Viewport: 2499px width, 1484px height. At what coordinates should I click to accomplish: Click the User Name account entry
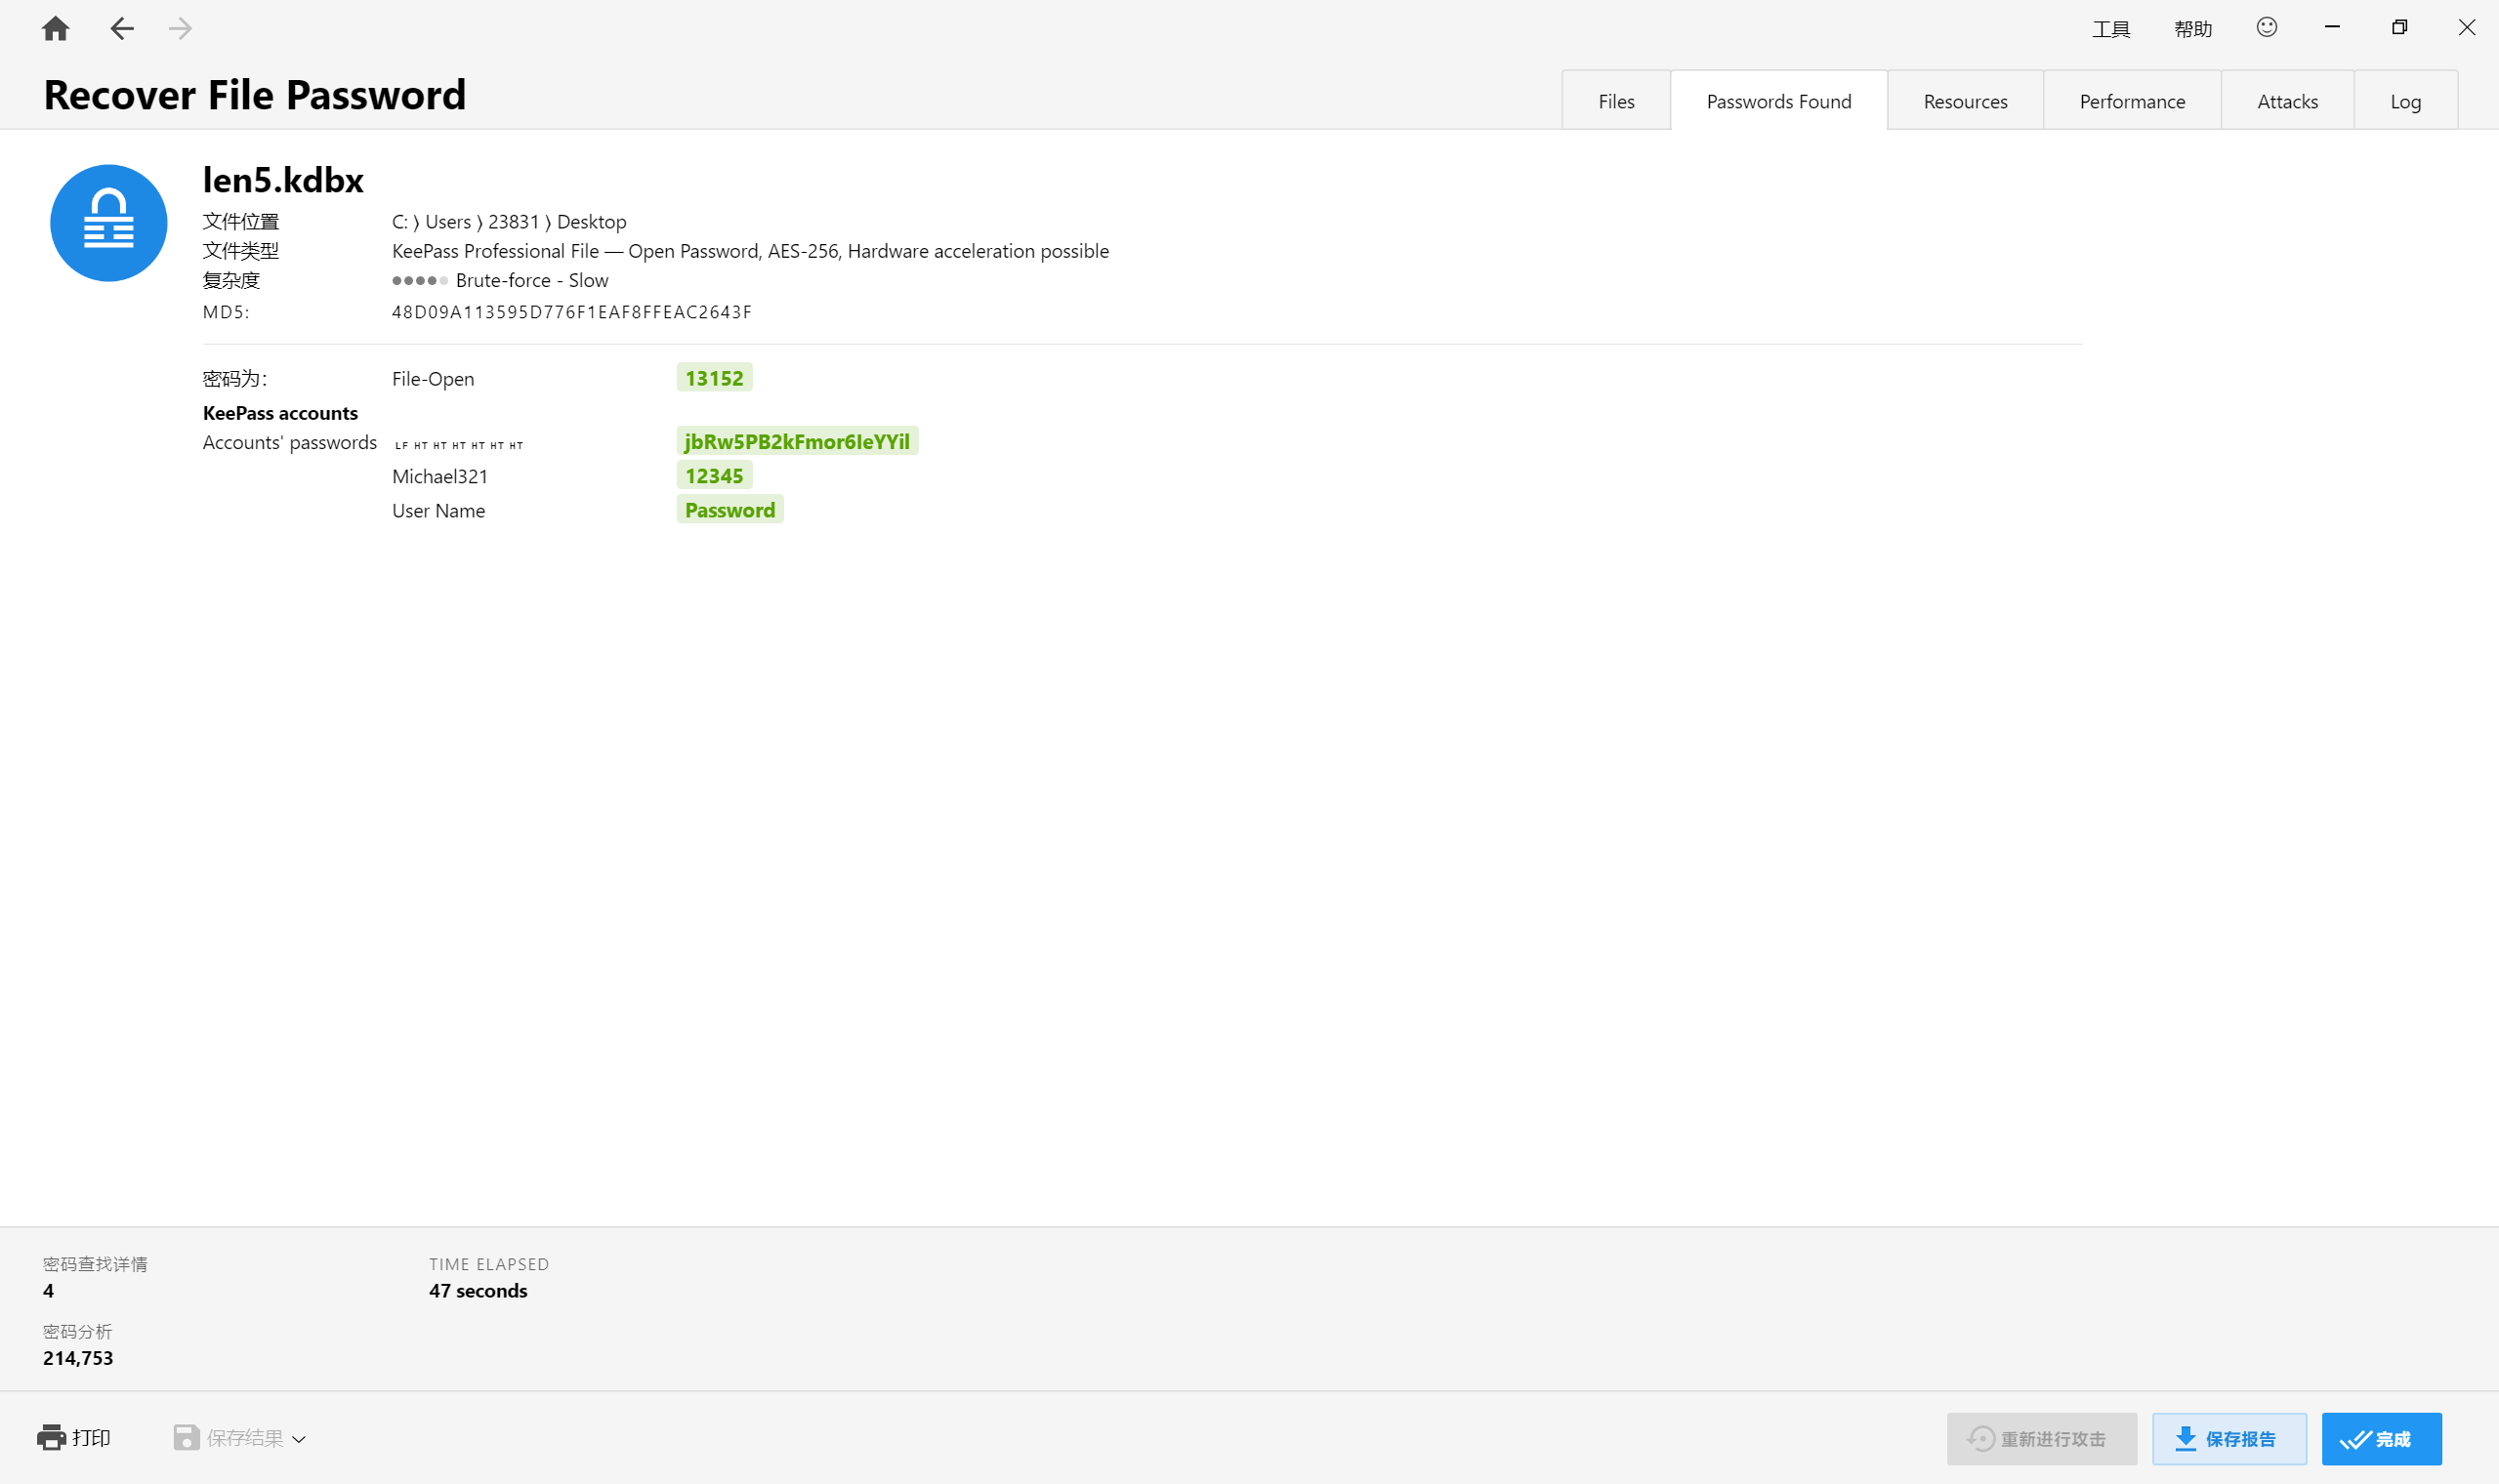[438, 511]
